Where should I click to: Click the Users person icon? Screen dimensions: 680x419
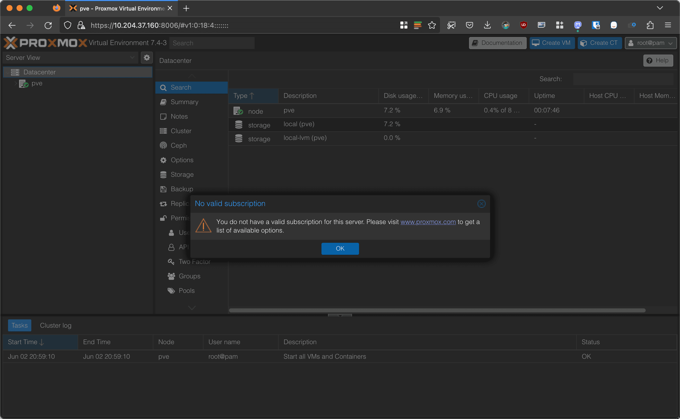[171, 233]
